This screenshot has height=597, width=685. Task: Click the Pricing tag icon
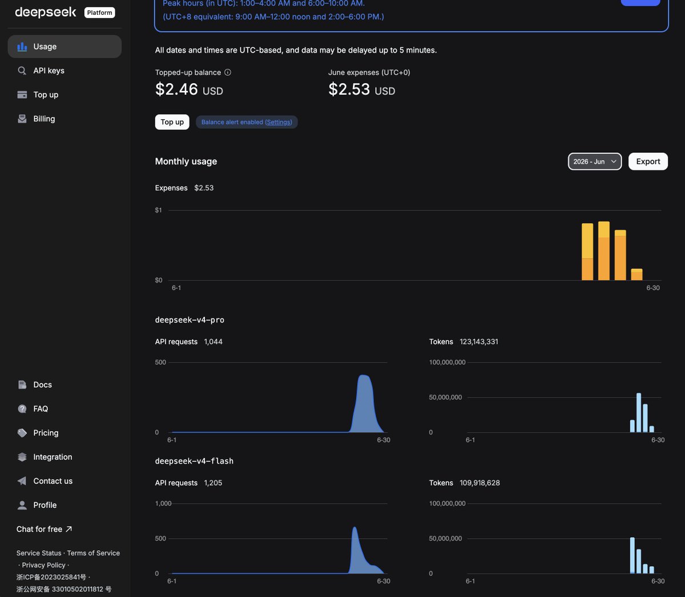[22, 433]
